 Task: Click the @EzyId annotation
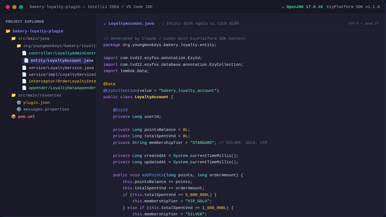[x=120, y=110]
